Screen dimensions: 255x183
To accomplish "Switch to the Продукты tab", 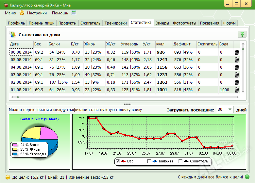I will point(67,23).
